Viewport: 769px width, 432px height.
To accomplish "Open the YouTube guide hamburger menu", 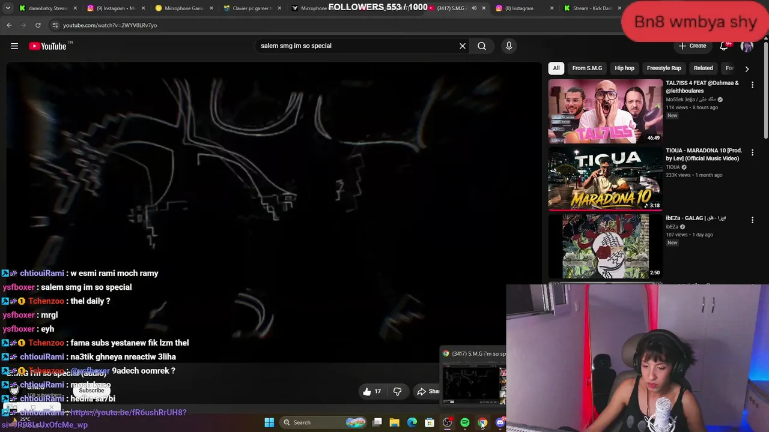I will point(14,46).
